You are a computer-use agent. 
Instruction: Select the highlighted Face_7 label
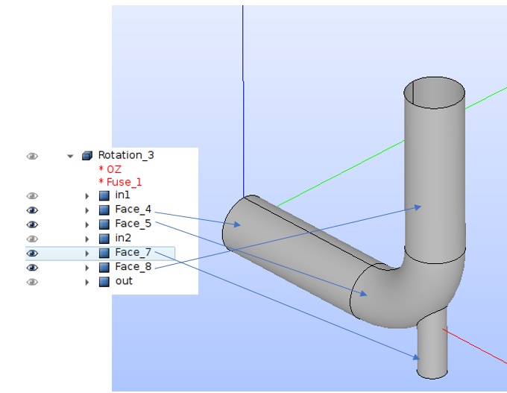[133, 252]
